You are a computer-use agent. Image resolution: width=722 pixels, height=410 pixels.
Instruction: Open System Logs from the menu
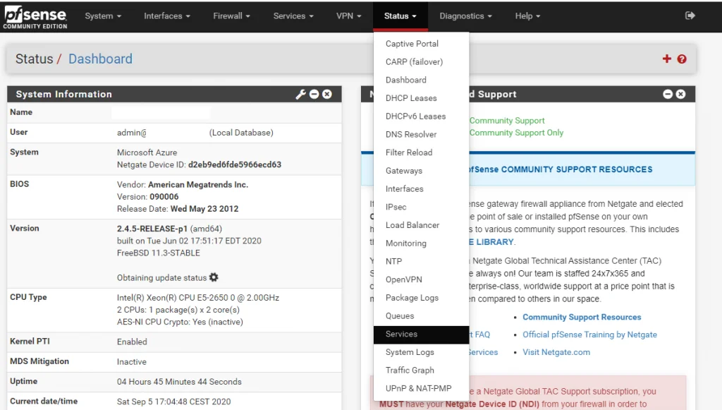tap(422, 352)
